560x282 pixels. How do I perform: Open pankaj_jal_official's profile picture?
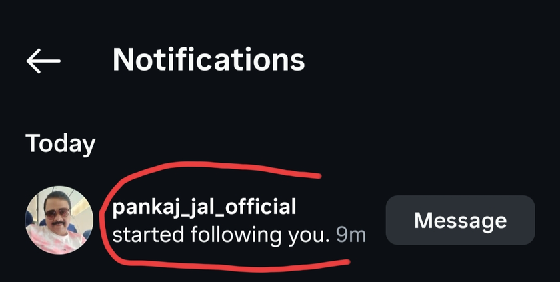pos(59,220)
